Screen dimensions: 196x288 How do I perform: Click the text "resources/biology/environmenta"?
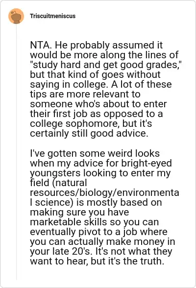tap(104, 193)
